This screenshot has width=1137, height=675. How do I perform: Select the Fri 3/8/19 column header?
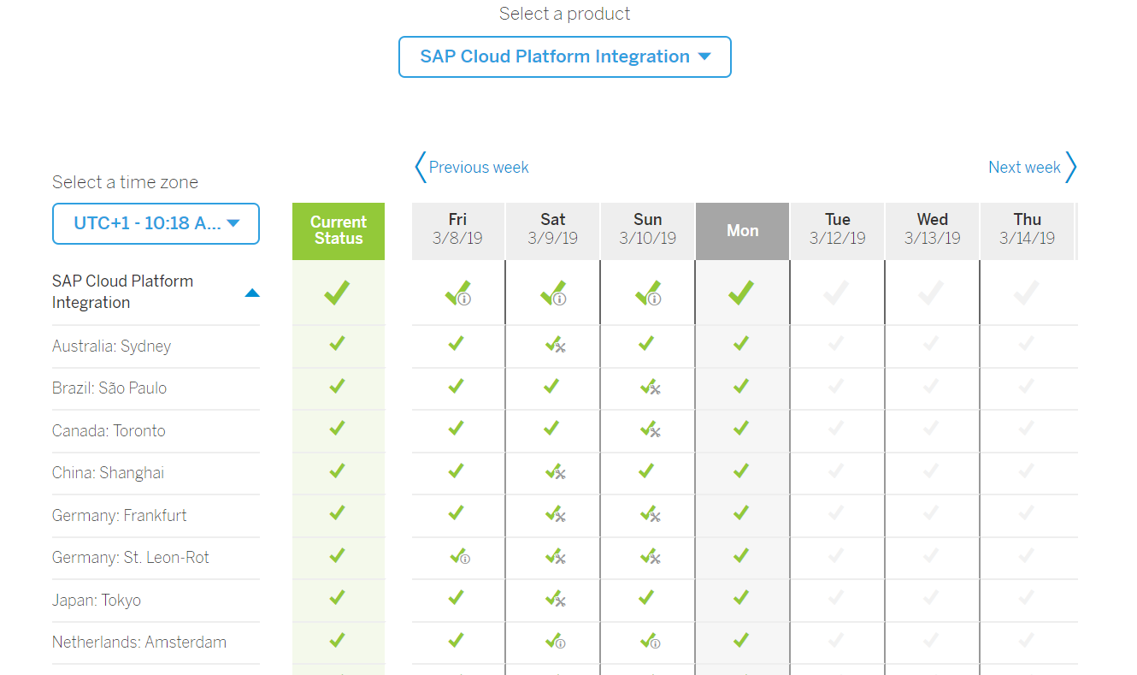tap(457, 231)
